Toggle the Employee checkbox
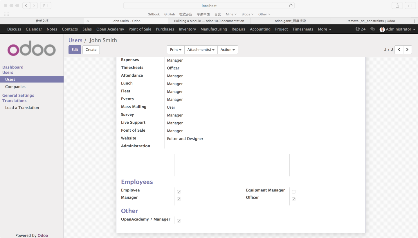This screenshot has height=238, width=418. click(x=179, y=192)
